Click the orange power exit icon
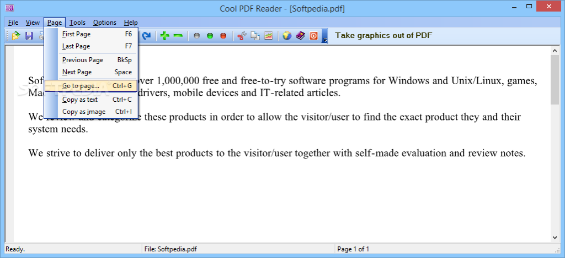Viewport: 565px width, 258px height. [x=314, y=36]
